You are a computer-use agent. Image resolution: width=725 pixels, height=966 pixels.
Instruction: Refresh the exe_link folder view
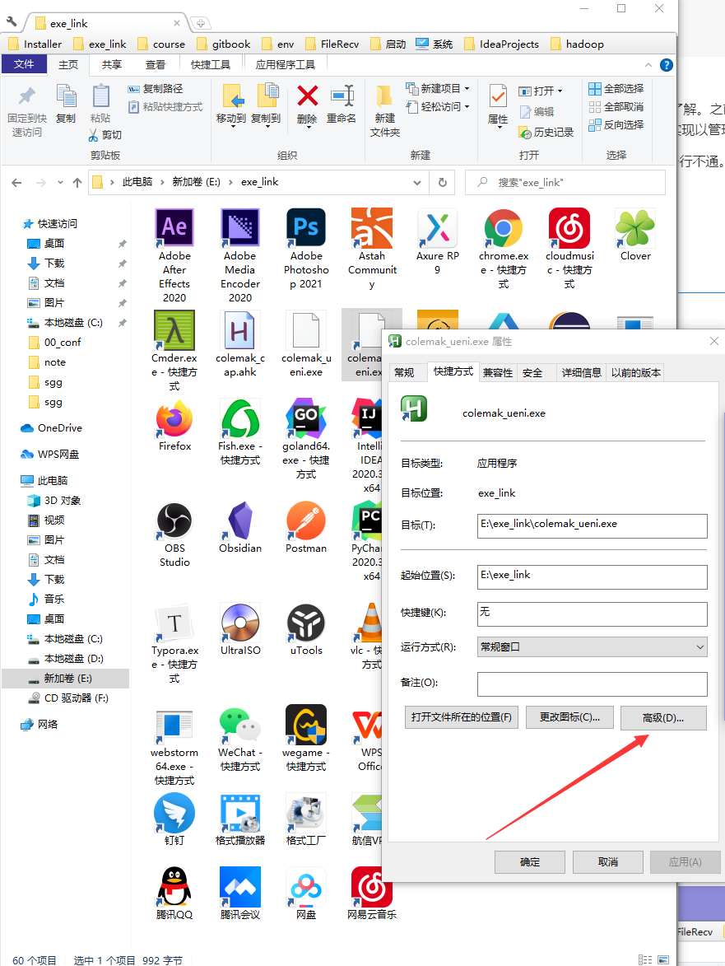443,182
